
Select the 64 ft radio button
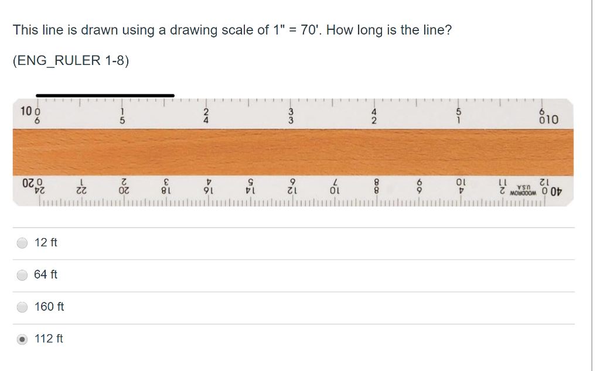pyautogui.click(x=22, y=274)
